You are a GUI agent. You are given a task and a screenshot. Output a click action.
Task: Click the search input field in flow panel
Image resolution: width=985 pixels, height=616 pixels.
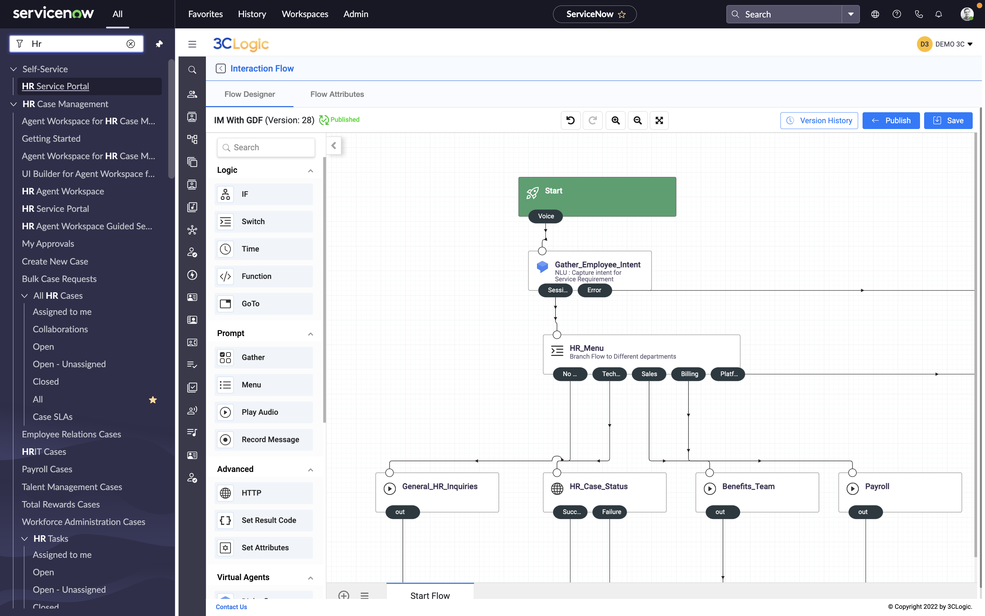pyautogui.click(x=266, y=147)
